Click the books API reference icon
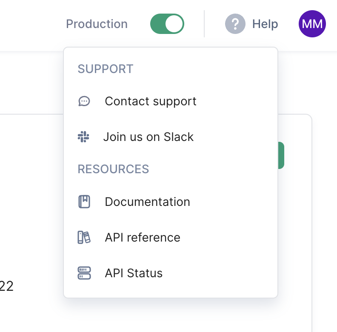Viewport: 337px width, 332px height. click(84, 237)
